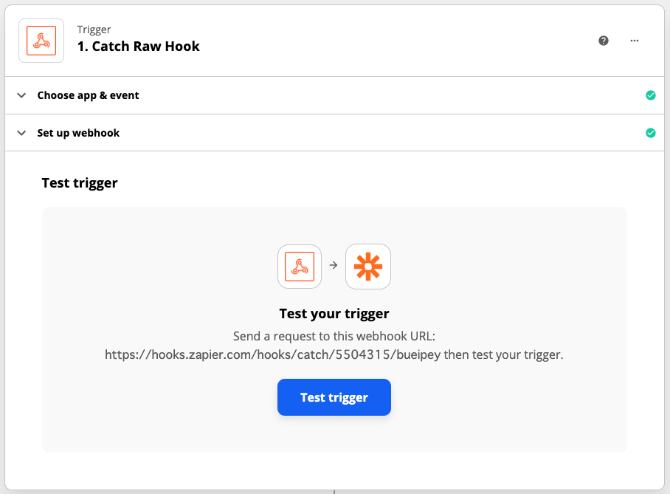Viewport: 670px width, 494px height.
Task: Click the Send a request instruction text
Action: pos(334,336)
